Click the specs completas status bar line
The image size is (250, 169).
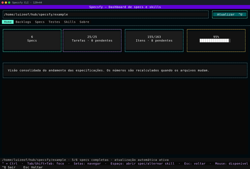point(85,160)
